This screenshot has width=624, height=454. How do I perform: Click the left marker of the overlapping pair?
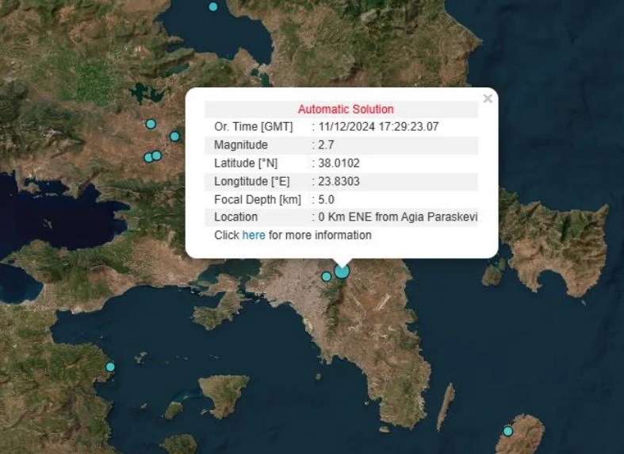pyautogui.click(x=147, y=157)
